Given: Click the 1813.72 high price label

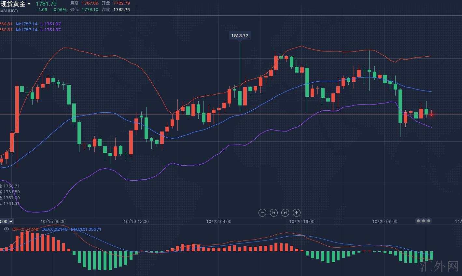Looking at the screenshot, I should pyautogui.click(x=240, y=35).
